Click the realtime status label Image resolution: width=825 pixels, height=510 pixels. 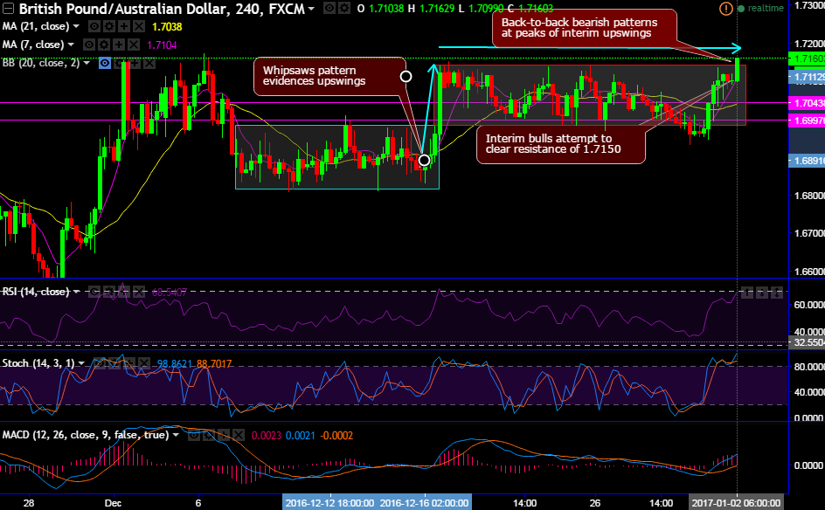click(766, 9)
